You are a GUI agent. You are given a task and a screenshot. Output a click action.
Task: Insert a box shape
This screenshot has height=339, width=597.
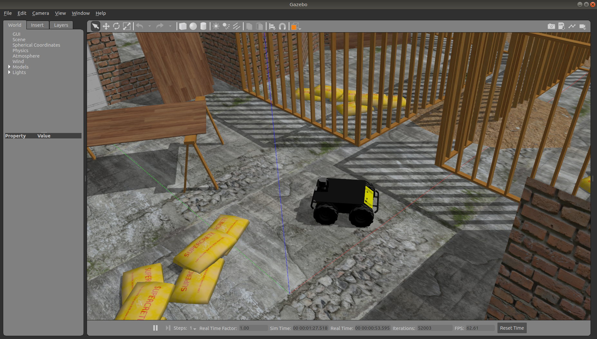click(x=183, y=26)
